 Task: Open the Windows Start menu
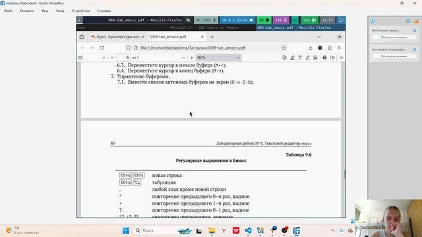point(126,230)
